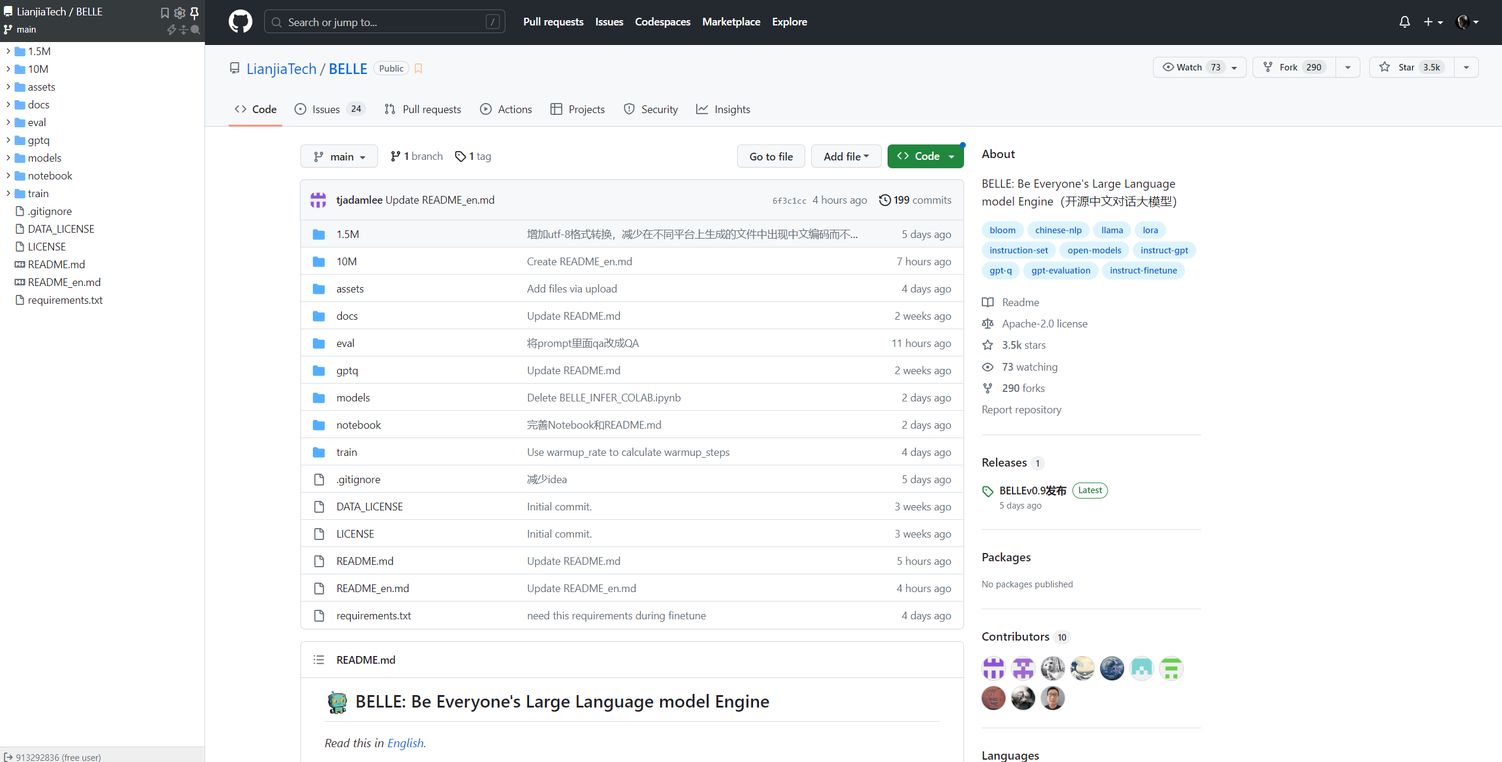
Task: Open the gptq folder in file list
Action: click(347, 371)
